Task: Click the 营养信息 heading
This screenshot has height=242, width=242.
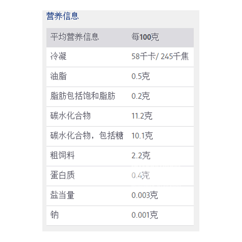Action: point(63,16)
